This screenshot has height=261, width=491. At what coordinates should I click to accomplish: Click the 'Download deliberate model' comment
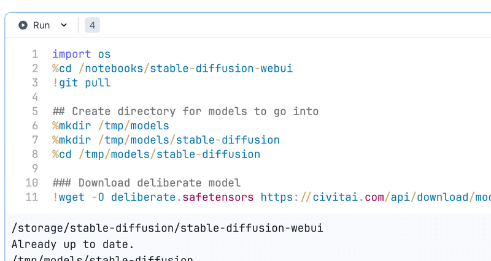point(147,183)
